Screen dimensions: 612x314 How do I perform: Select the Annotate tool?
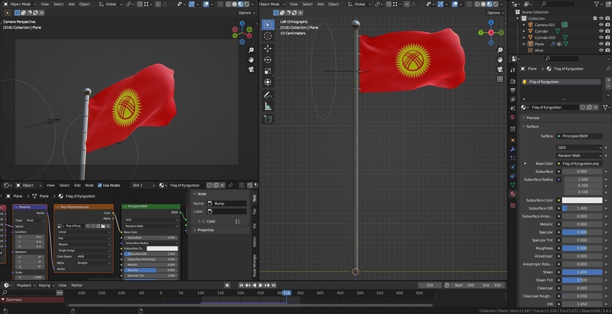268,95
